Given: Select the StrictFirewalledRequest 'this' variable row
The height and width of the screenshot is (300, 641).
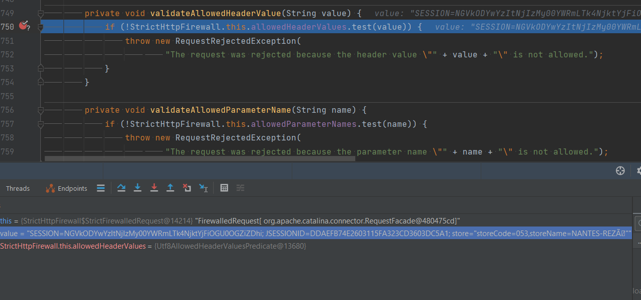Looking at the screenshot, I should click(151, 220).
